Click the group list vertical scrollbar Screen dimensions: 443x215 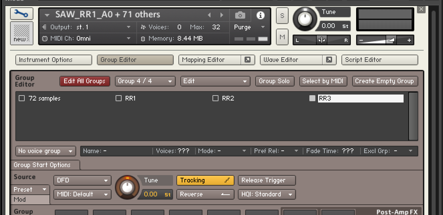click(x=413, y=116)
